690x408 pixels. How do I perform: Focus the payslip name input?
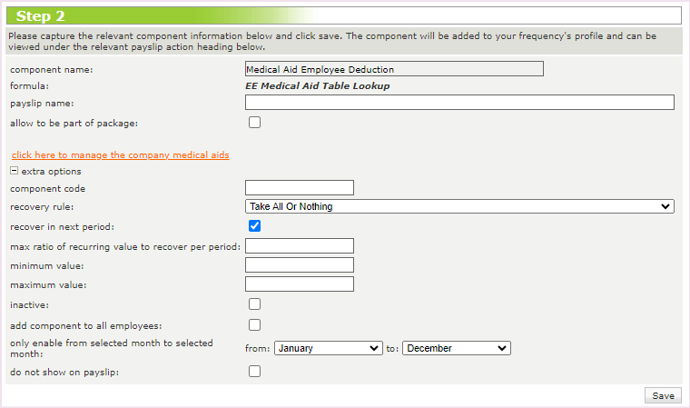point(459,103)
